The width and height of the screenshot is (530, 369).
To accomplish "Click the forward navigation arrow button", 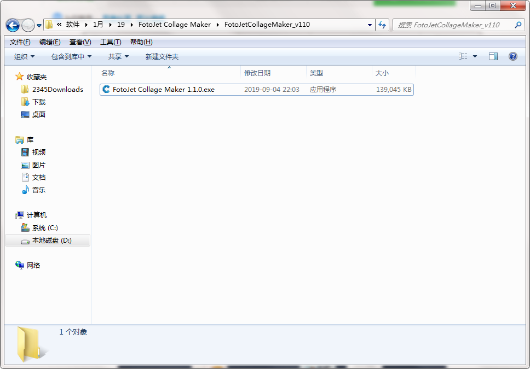I will point(28,25).
